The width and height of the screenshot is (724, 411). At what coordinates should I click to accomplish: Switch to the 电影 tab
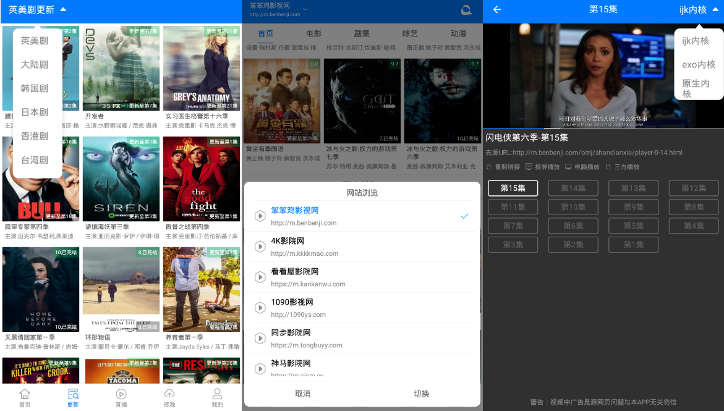tap(313, 33)
